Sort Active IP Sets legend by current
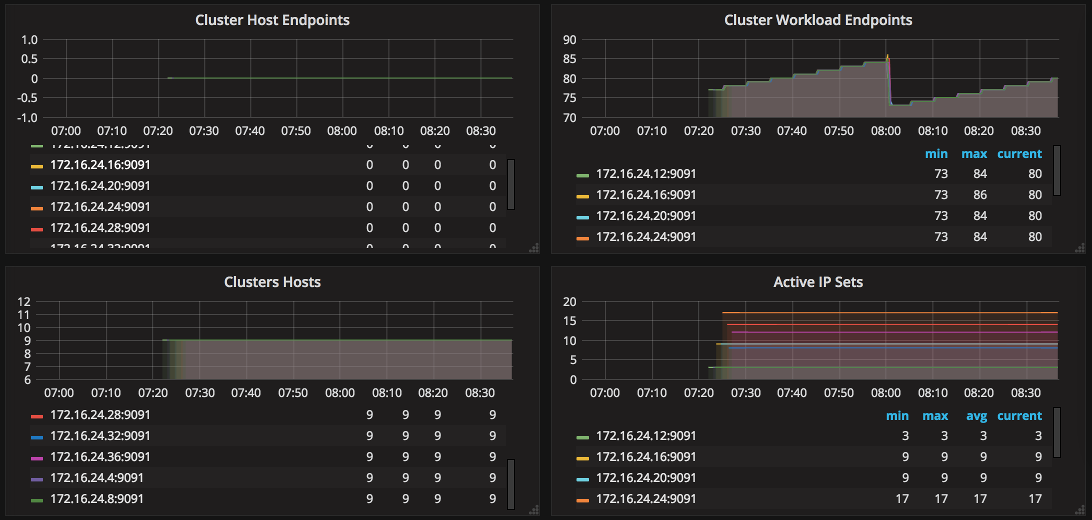The width and height of the screenshot is (1092, 520). click(x=1019, y=416)
